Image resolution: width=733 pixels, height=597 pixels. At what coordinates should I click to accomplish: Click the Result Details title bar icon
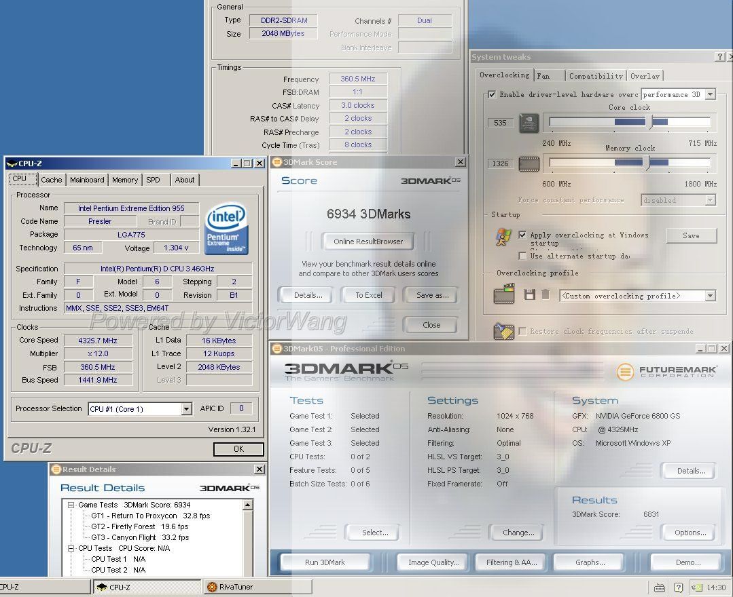56,469
